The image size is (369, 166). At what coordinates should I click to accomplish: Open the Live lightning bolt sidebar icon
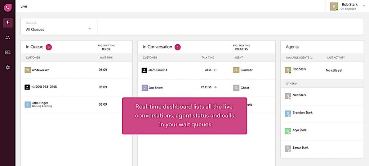[8, 23]
